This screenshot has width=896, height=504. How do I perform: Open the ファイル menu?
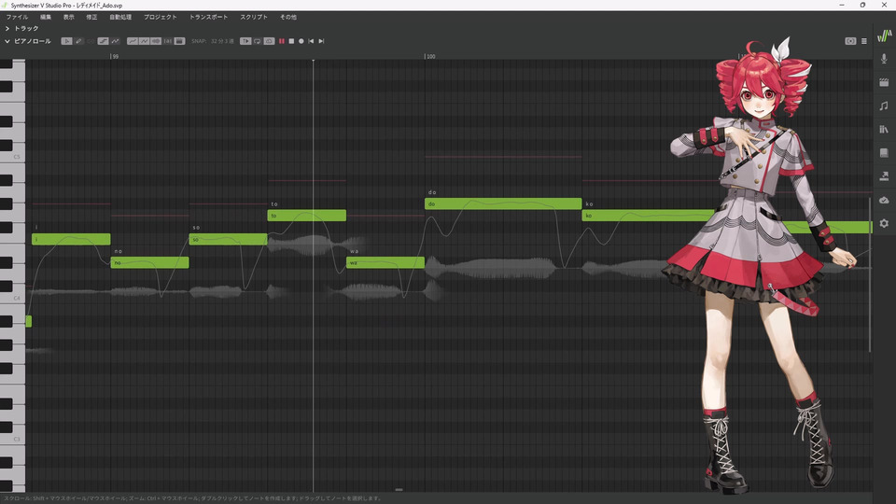click(x=17, y=17)
